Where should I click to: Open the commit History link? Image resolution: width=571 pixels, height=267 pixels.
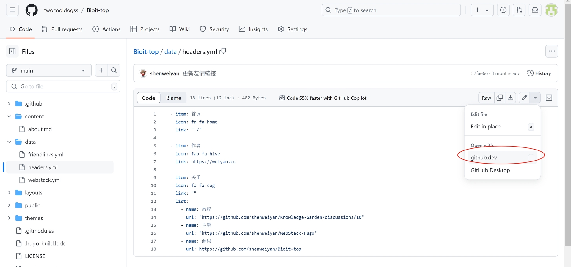pos(539,73)
